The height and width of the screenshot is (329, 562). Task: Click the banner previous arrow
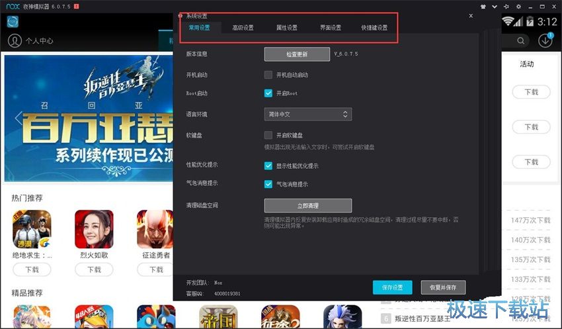[x=19, y=118]
